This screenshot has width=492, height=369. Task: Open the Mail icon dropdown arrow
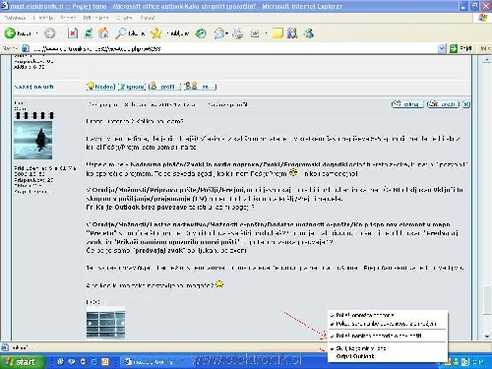[227, 33]
